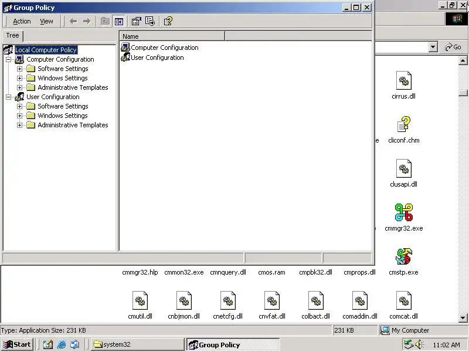Select the cnvfat.dll file icon

pyautogui.click(x=272, y=300)
